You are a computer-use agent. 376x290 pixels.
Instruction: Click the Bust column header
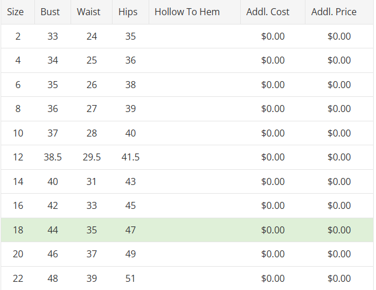coord(50,12)
